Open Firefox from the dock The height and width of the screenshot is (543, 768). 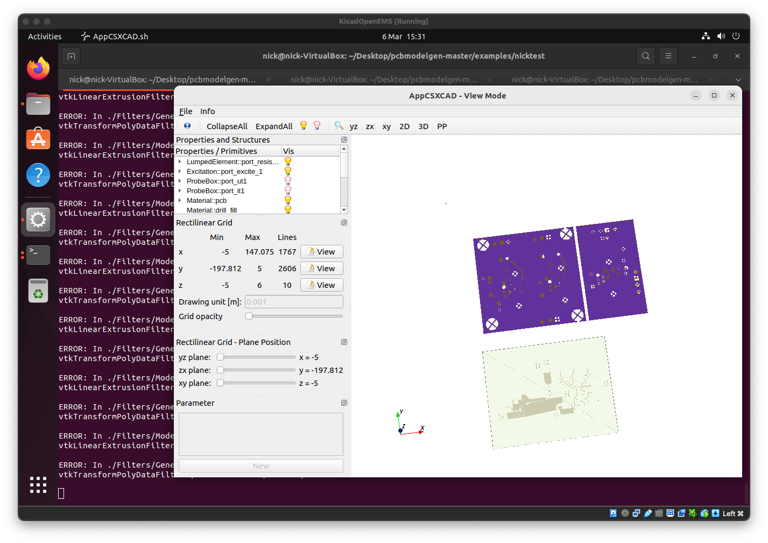[x=38, y=68]
